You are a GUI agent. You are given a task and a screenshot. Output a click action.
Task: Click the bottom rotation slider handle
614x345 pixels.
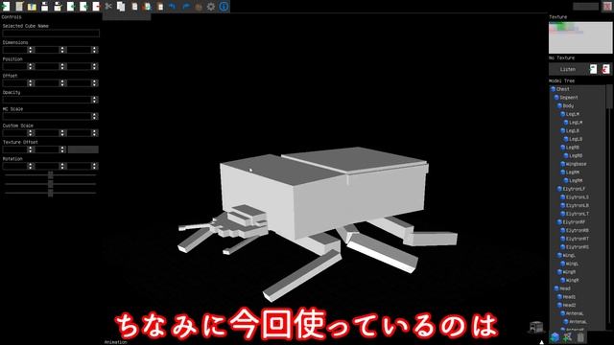51,193
